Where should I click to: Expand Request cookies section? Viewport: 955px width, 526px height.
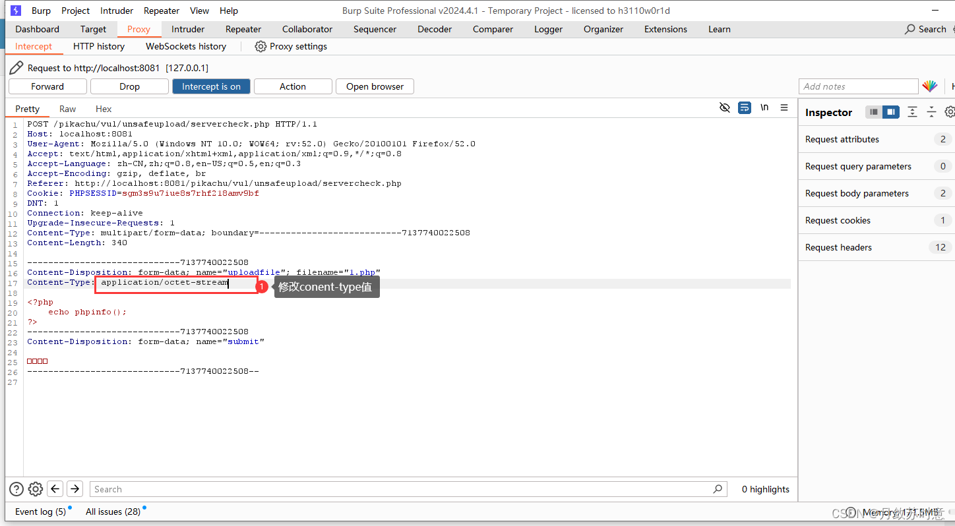[877, 220]
